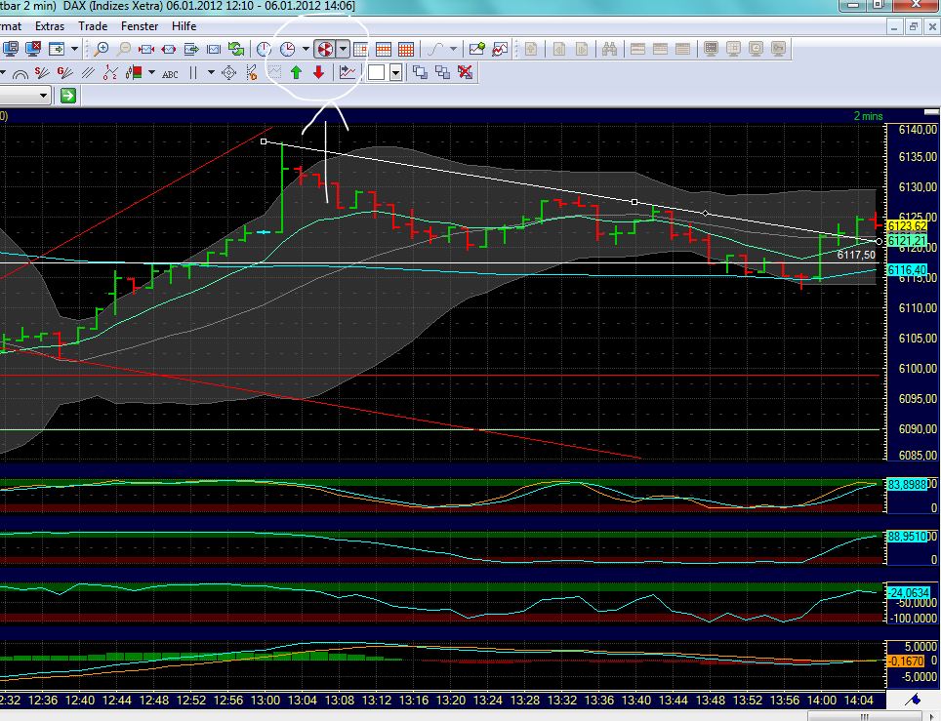The width and height of the screenshot is (941, 721).
Task: Open the Trade menu
Action: pos(92,26)
